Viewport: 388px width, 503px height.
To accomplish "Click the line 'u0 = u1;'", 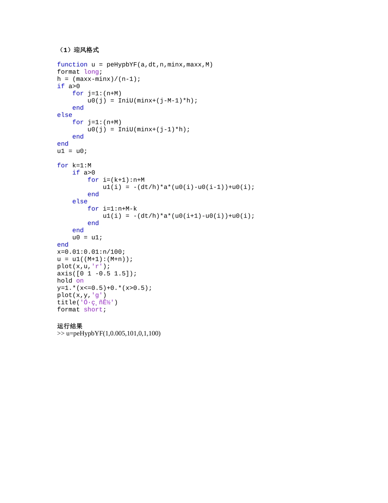I will tap(87, 238).
